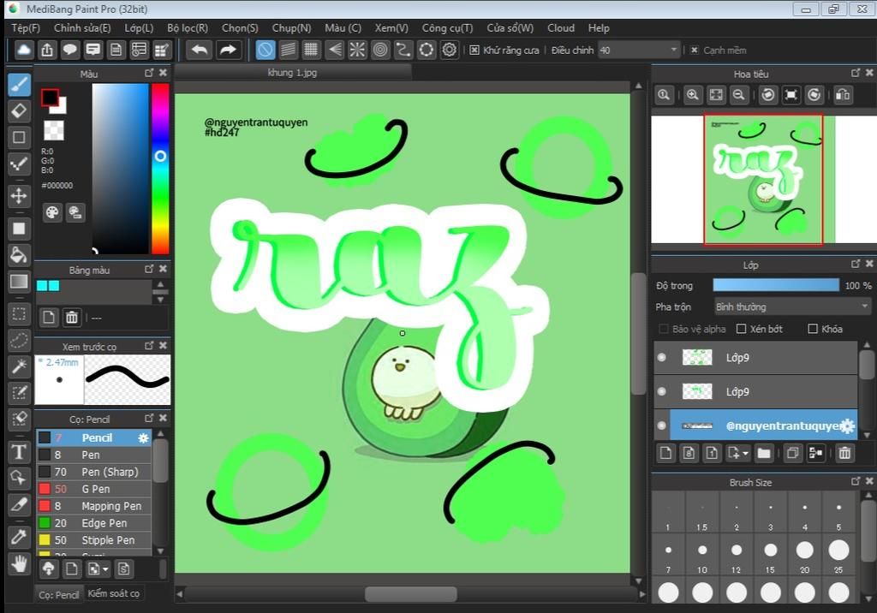
Task: Zoom out using the navigator magnifier minus
Action: coord(739,95)
